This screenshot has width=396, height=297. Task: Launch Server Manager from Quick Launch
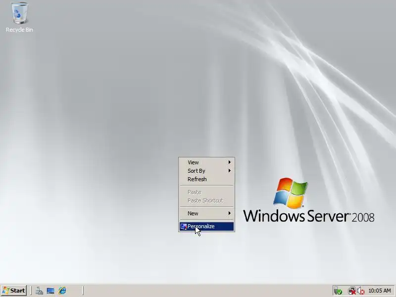39,291
